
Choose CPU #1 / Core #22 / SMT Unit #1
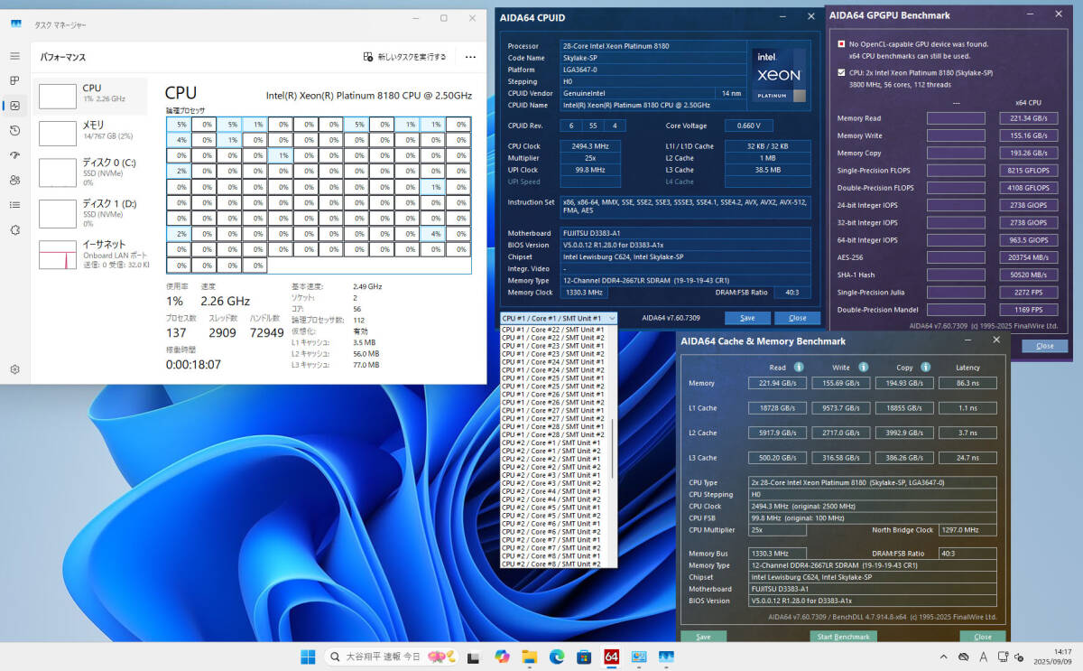(x=552, y=330)
